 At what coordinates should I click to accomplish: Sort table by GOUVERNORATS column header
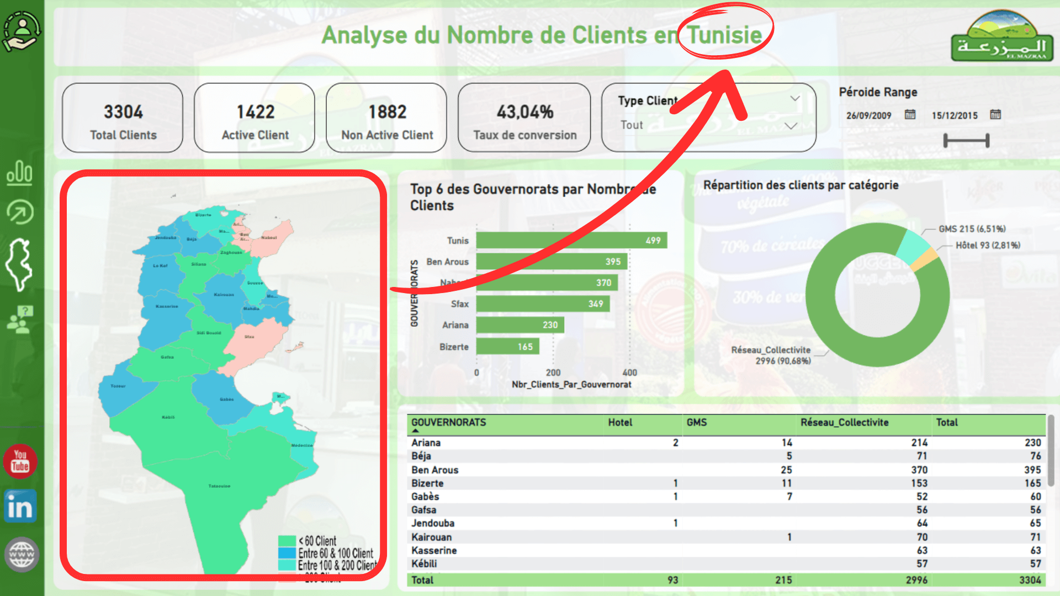(x=448, y=422)
